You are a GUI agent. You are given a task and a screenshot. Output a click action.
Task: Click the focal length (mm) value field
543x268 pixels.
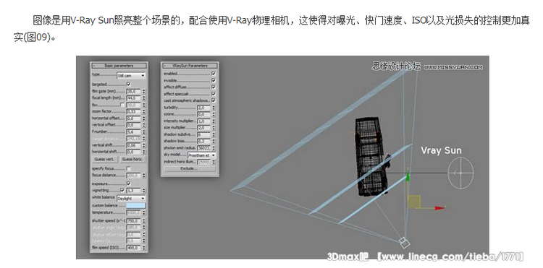point(134,98)
